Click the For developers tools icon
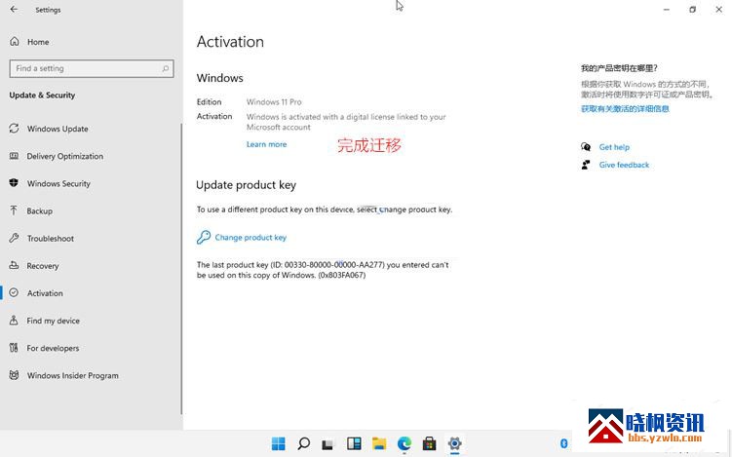Screen dimensions: 732x457 (14, 348)
